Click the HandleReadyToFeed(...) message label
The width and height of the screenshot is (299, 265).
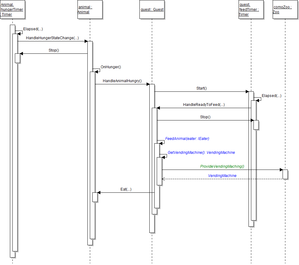click(204, 105)
